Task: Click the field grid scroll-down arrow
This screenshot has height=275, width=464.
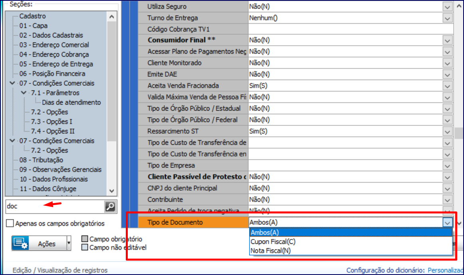Action: click(459, 223)
